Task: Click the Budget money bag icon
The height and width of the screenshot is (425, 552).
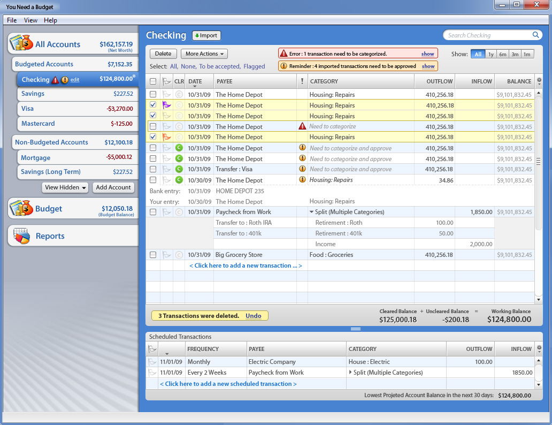Action: pos(21,208)
